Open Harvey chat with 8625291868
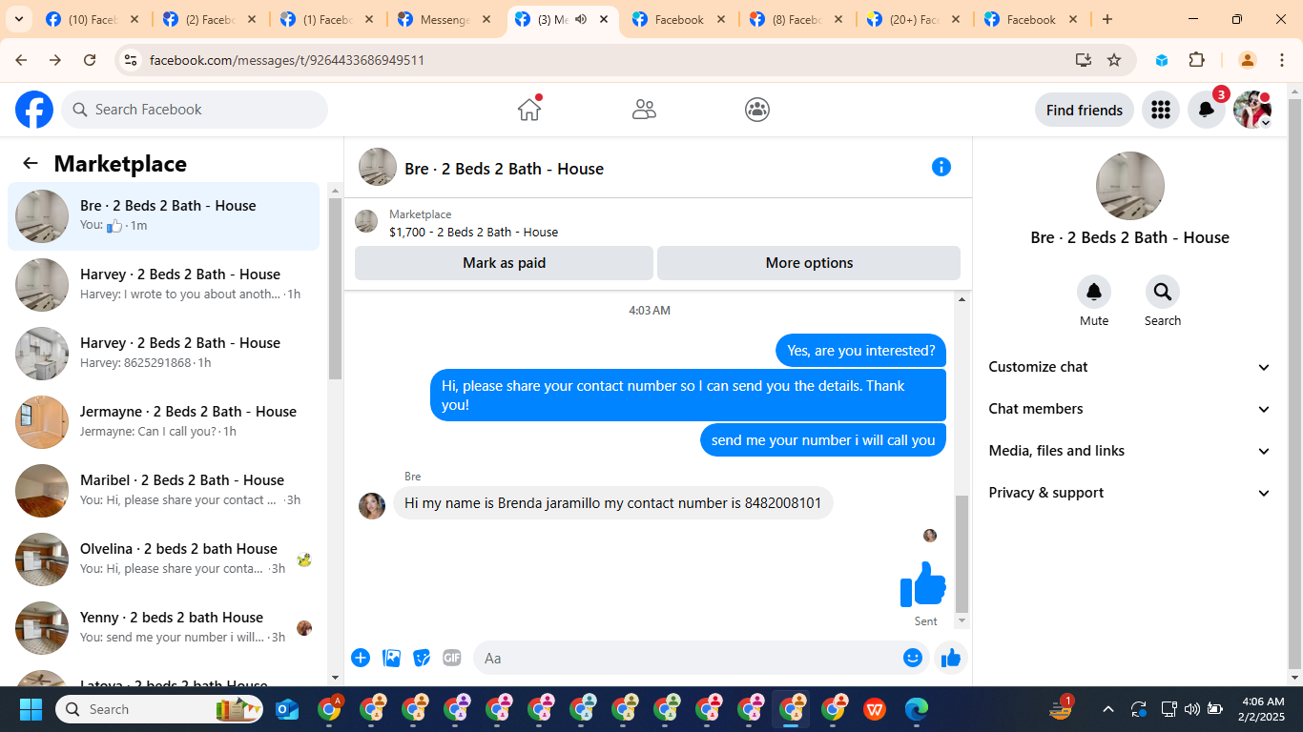The width and height of the screenshot is (1303, 732). (163, 354)
